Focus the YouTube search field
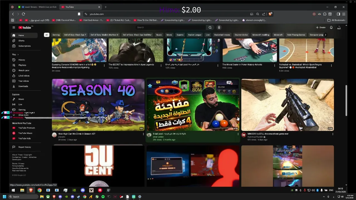The height and width of the screenshot is (200, 356). click(x=171, y=27)
